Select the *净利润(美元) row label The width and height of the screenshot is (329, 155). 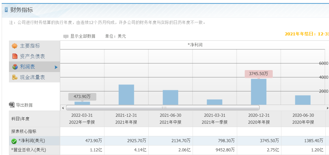pos(31,140)
